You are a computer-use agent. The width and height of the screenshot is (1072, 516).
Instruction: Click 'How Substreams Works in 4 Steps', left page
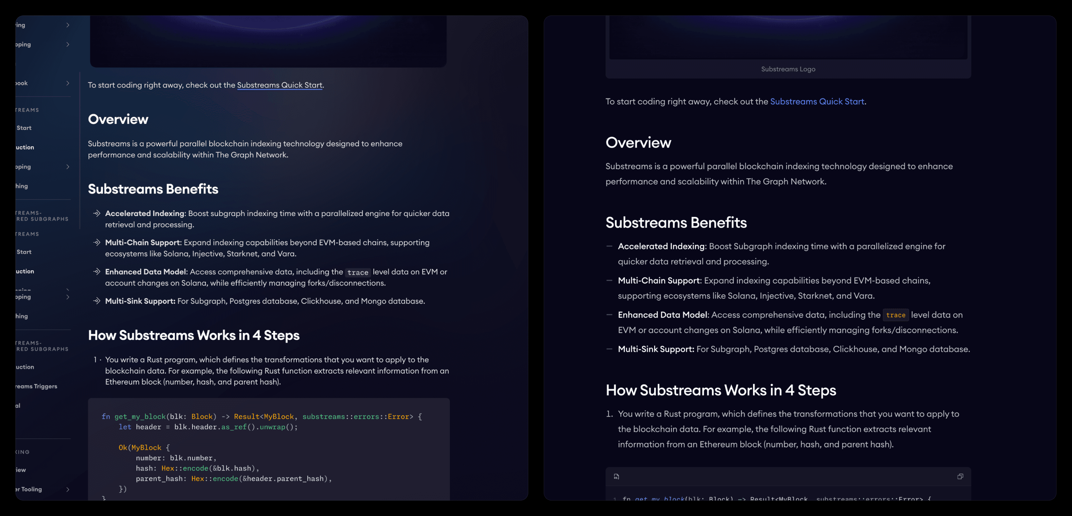(x=193, y=335)
